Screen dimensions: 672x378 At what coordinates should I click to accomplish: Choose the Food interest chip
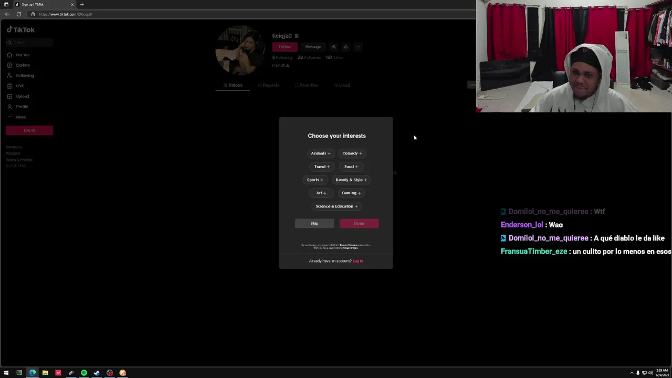351,166
